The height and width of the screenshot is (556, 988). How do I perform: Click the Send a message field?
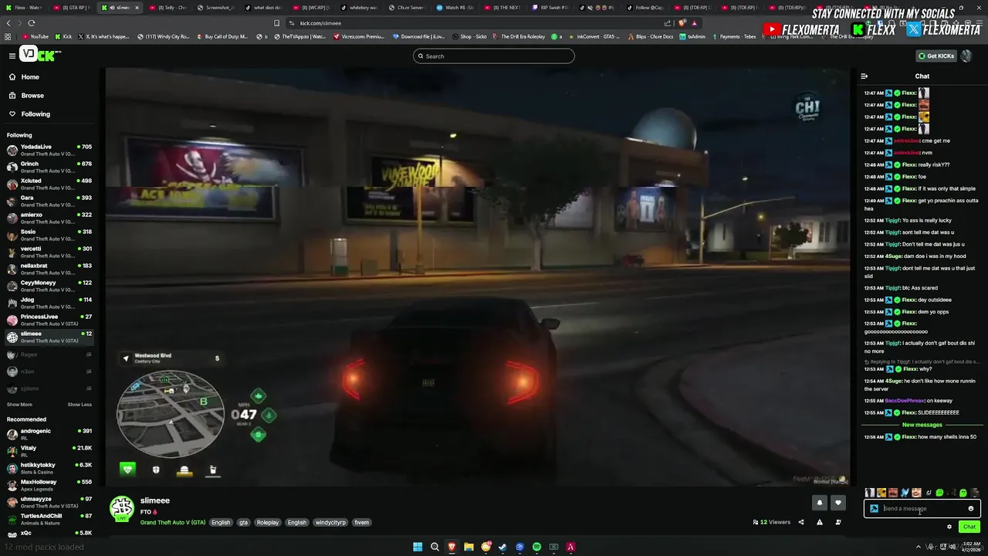[x=922, y=509]
